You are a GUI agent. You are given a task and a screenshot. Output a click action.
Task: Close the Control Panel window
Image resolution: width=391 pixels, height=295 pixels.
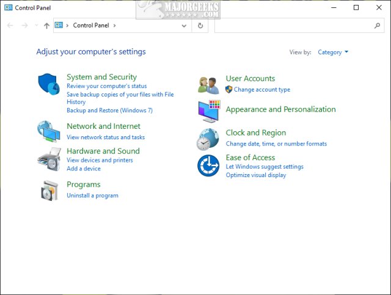point(379,7)
